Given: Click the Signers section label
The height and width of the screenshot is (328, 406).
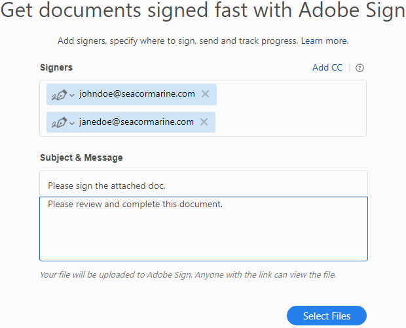Looking at the screenshot, I should (x=56, y=67).
